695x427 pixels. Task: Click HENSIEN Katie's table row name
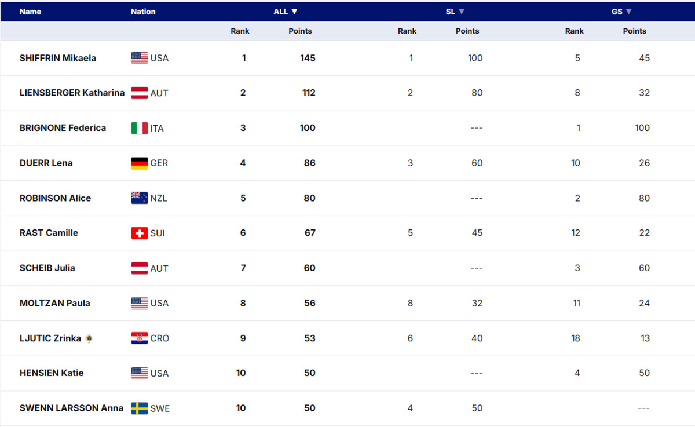[x=52, y=373]
